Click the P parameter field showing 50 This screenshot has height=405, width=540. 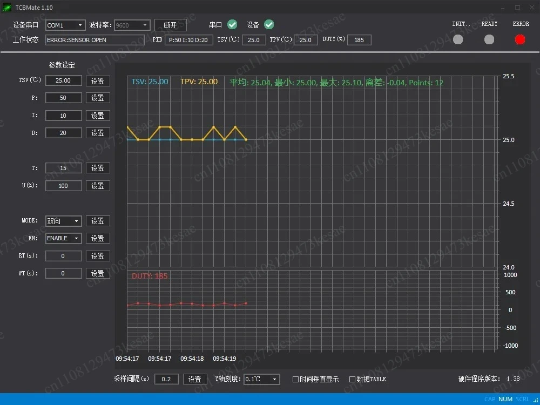(x=63, y=98)
